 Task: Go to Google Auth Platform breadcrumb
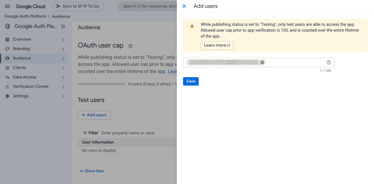[25, 16]
